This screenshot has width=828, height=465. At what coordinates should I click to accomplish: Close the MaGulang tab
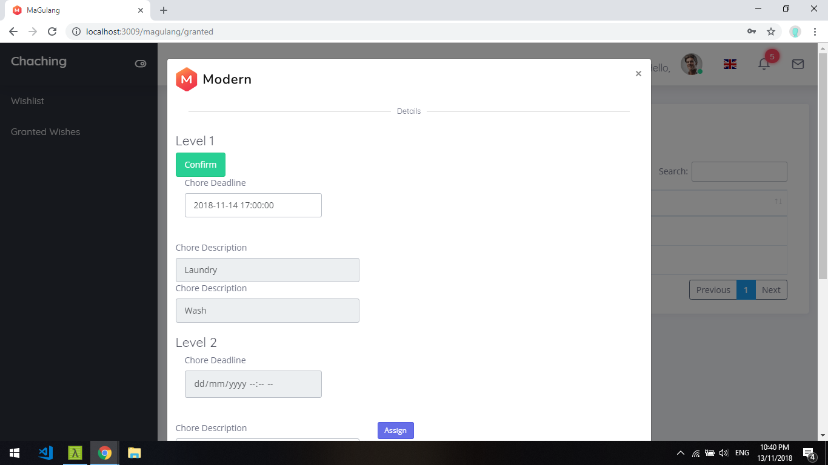tap(141, 10)
